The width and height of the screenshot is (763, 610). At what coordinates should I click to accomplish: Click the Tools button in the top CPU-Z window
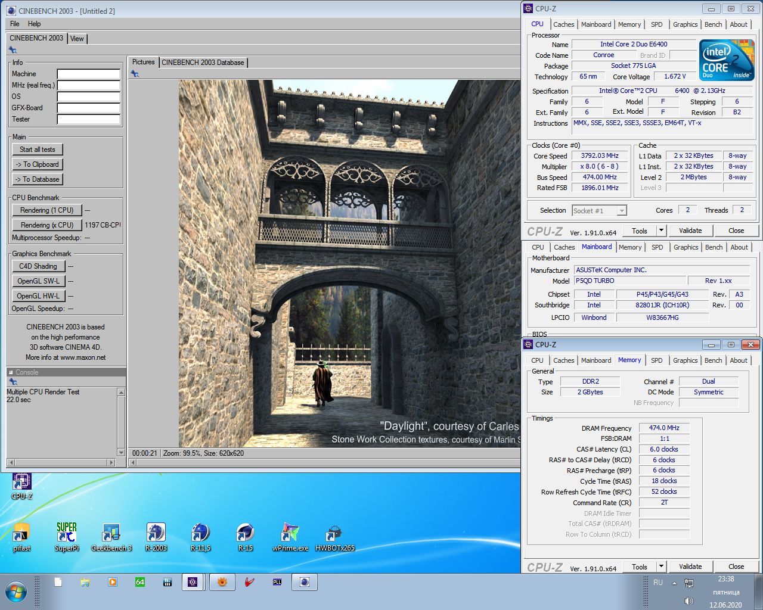tap(640, 231)
